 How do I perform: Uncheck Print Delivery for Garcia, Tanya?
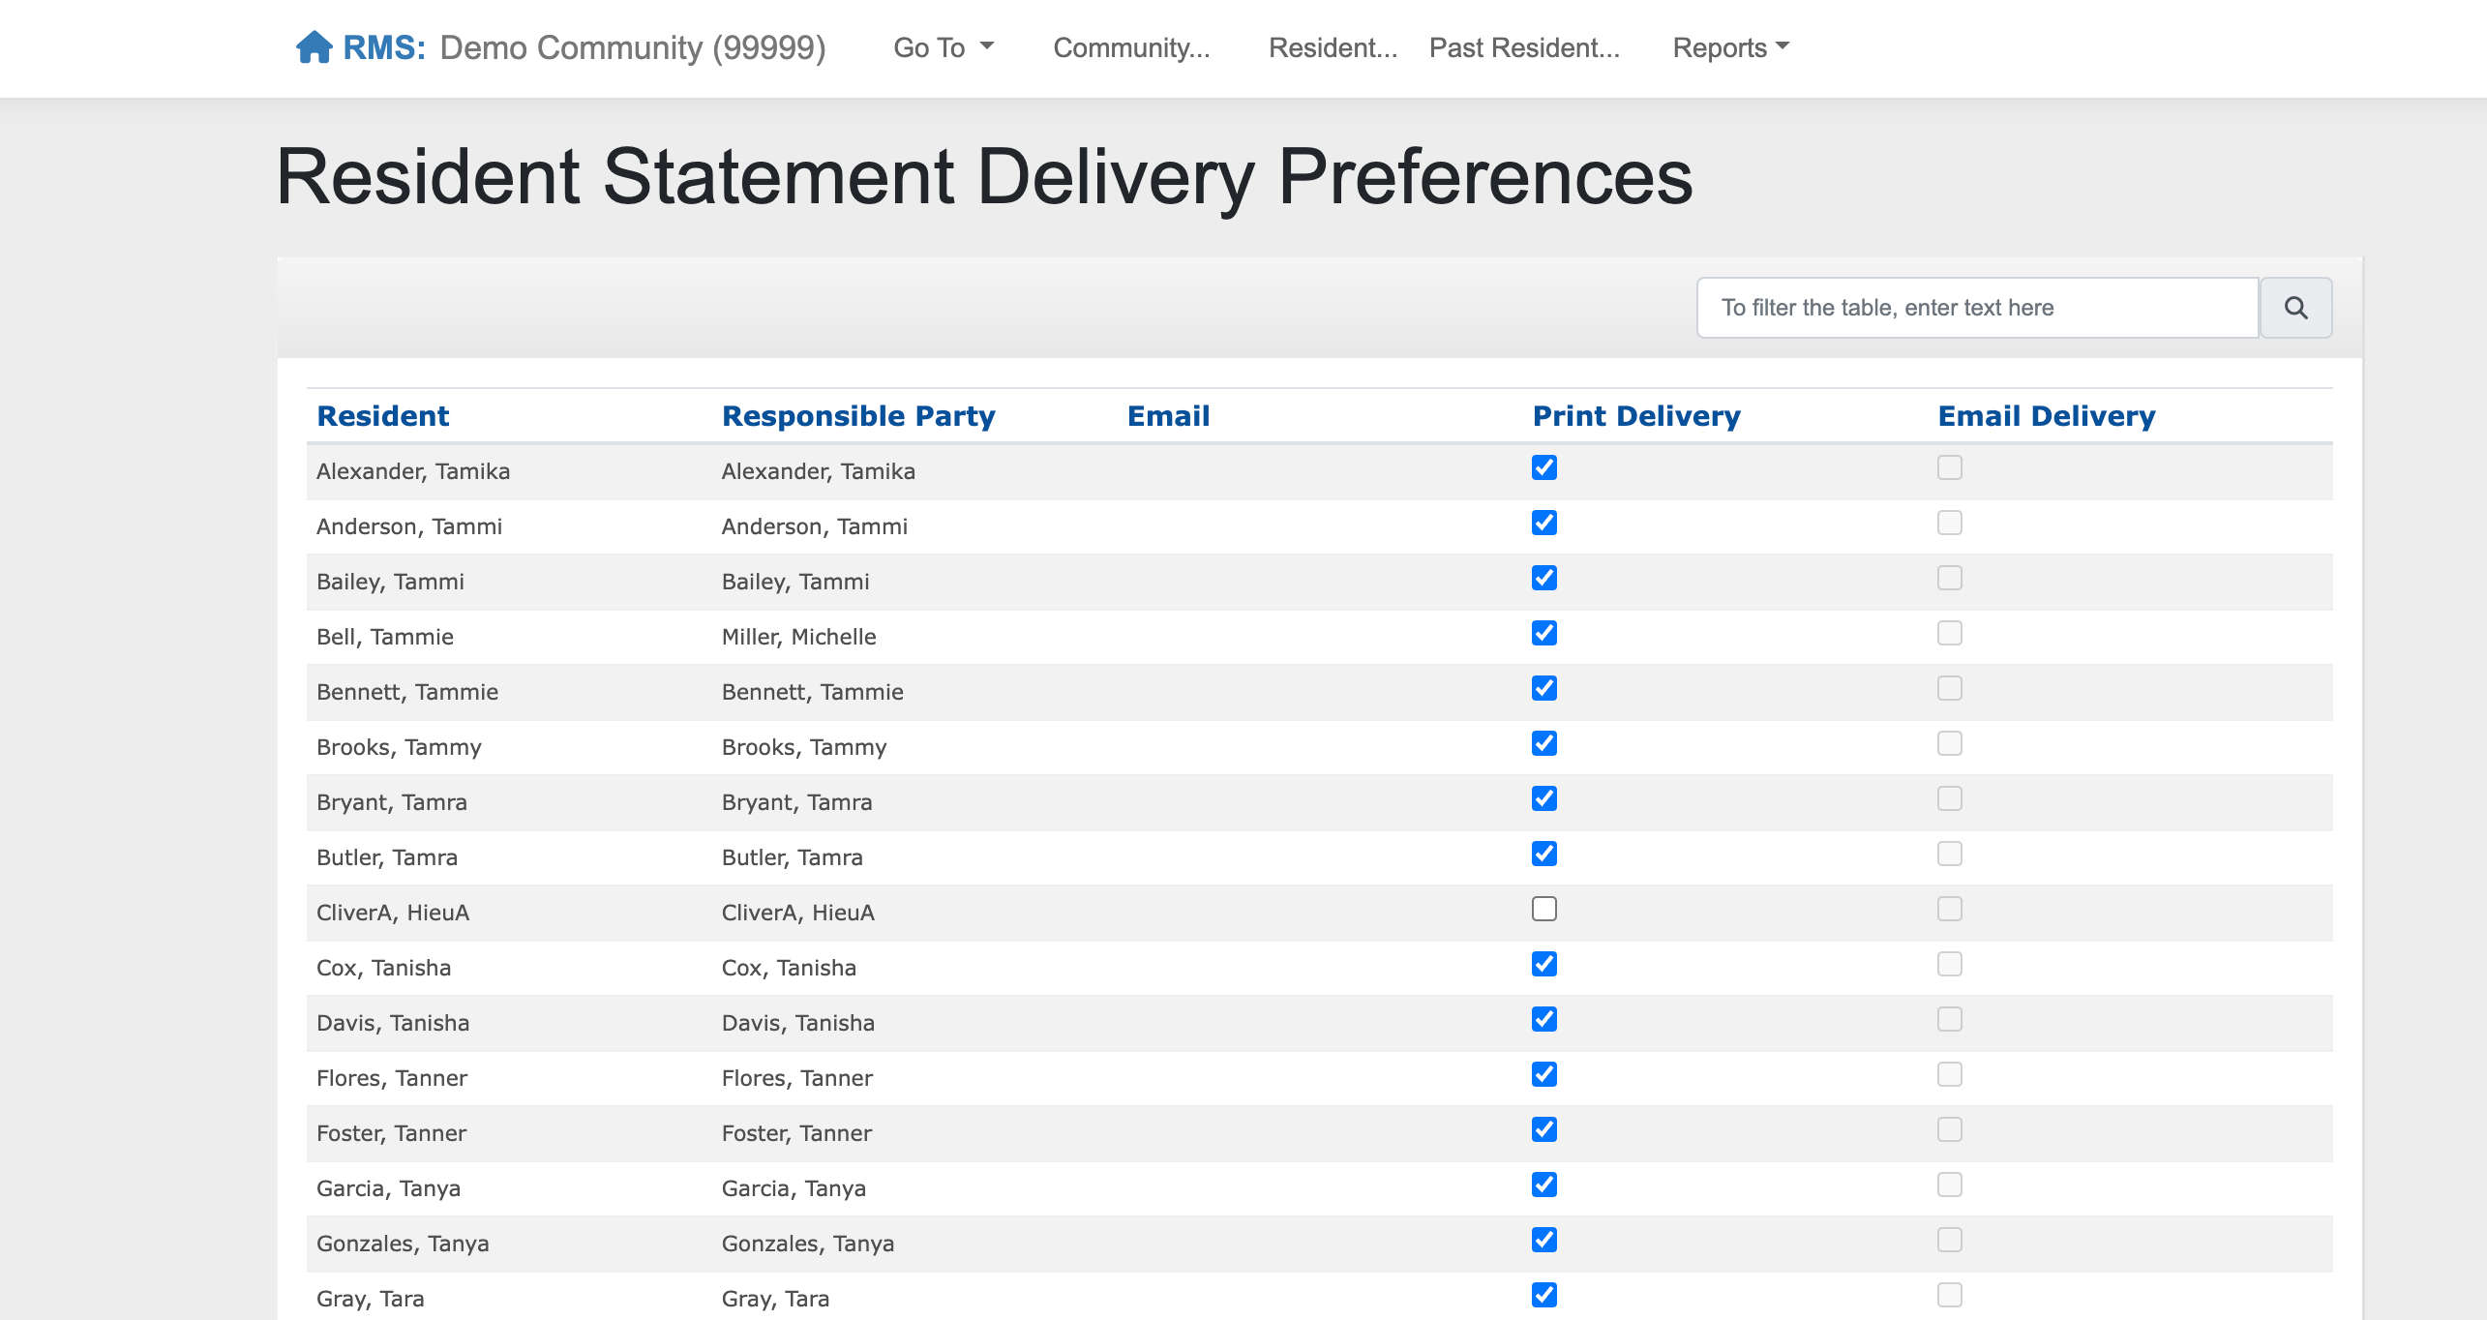click(1544, 1185)
